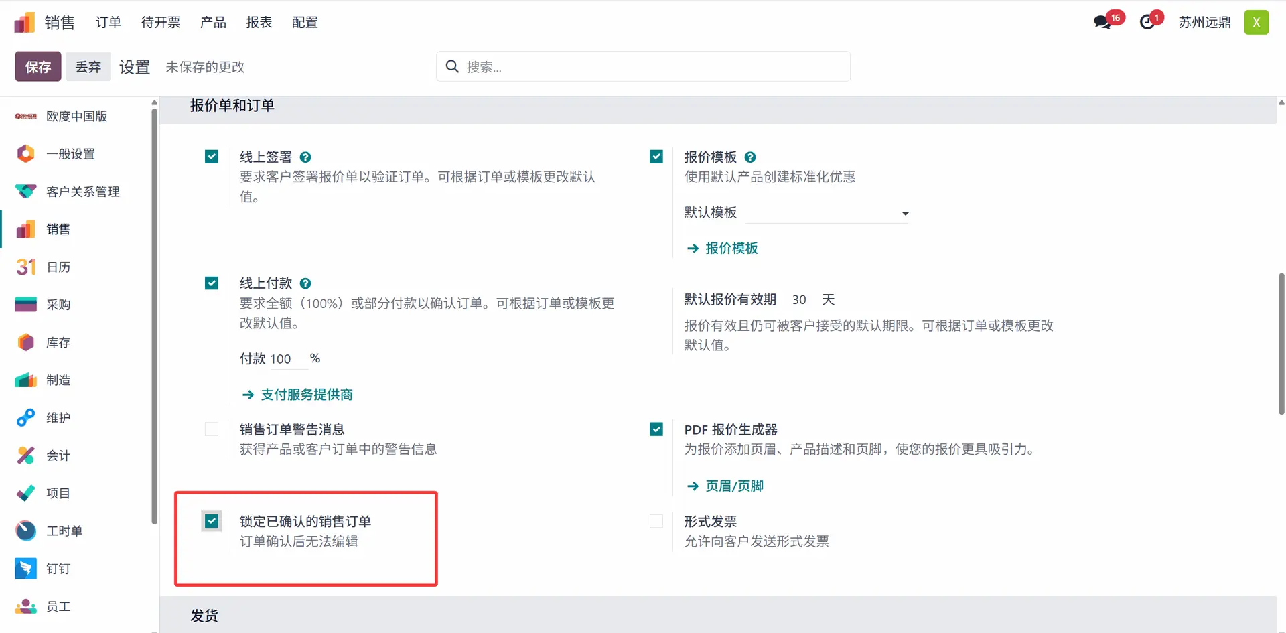Disable the PDF 报价生成器 checkbox
Screen dimensions: 1286x633
point(656,429)
